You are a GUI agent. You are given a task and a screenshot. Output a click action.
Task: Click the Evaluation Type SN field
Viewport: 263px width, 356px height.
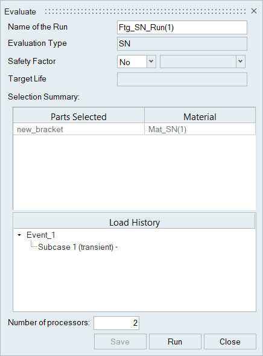pos(182,44)
